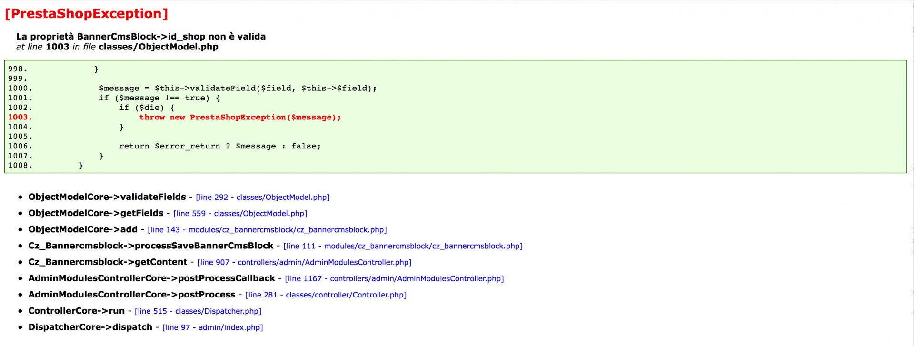Viewport: 914px width, 346px height.
Task: Open the line 515 classes/Dispatcher.php link
Action: (198, 311)
